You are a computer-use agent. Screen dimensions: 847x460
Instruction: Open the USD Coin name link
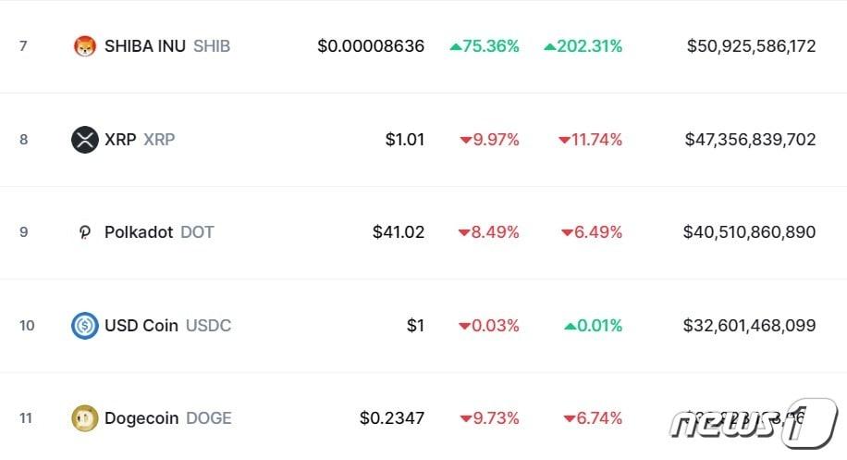[141, 326]
